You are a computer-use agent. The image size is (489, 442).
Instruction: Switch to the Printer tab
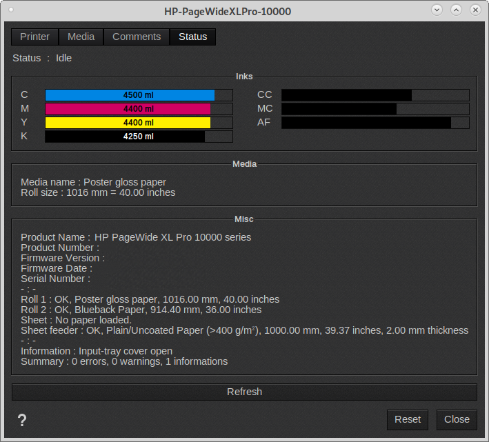click(34, 37)
